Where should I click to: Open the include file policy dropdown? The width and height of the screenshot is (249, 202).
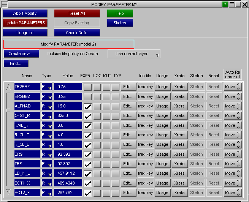[134, 54]
